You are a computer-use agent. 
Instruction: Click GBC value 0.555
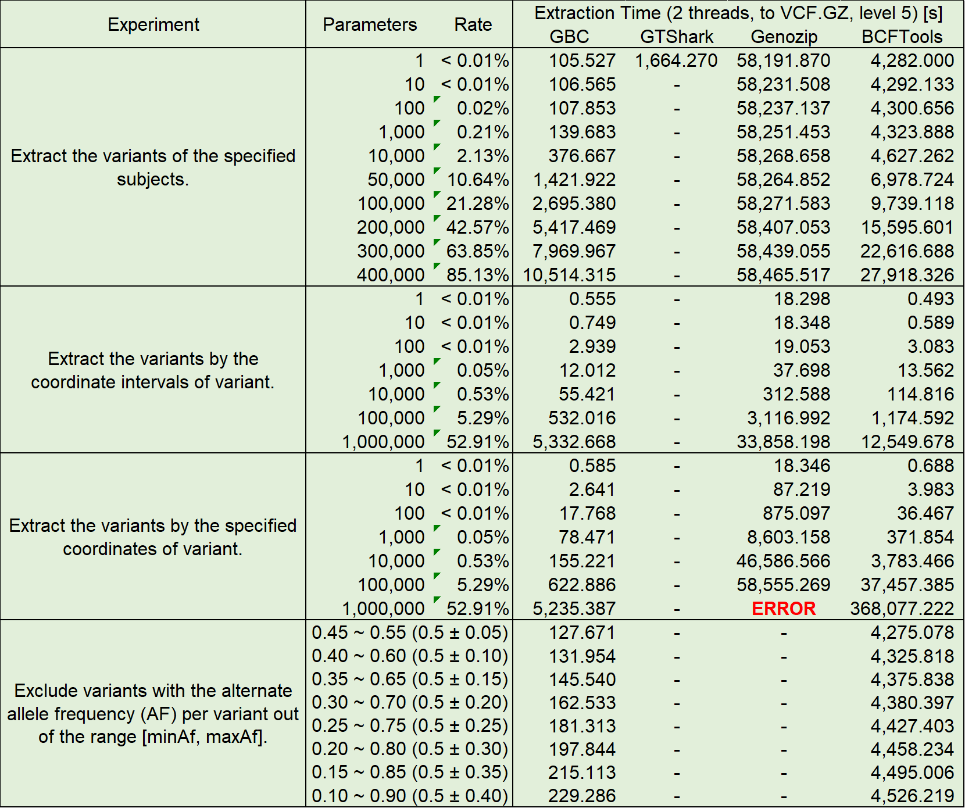click(592, 299)
